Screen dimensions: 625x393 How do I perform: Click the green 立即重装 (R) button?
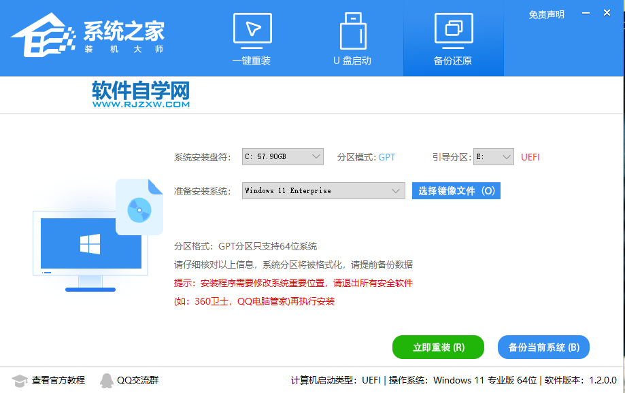pyautogui.click(x=438, y=347)
